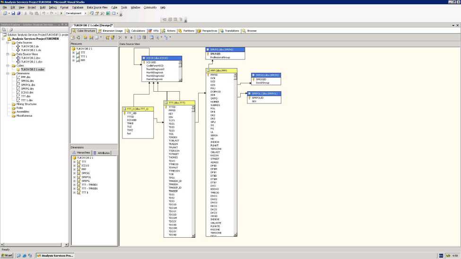The image size is (461, 259).
Task: Open the Data Source View menu
Action: pos(97,8)
